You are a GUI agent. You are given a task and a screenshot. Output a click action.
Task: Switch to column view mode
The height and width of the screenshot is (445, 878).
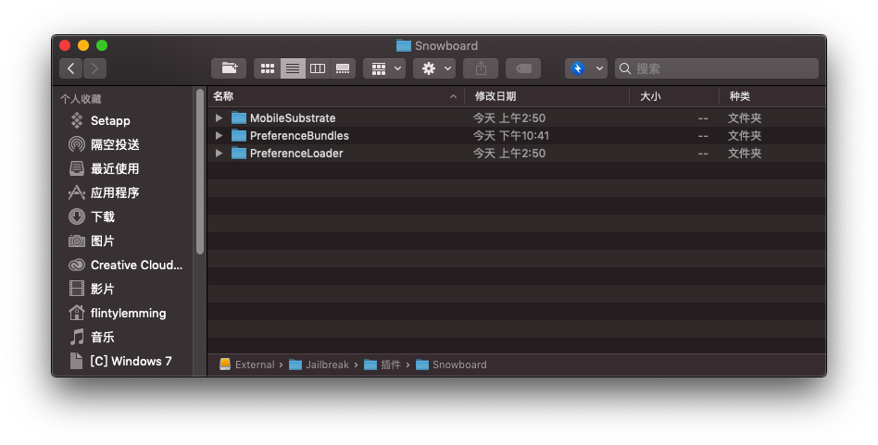[318, 68]
